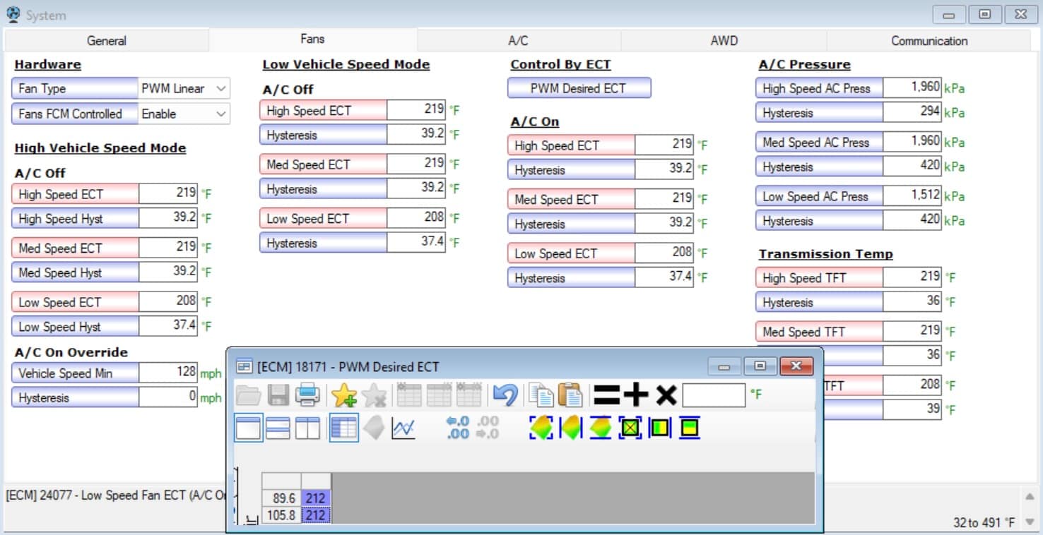The width and height of the screenshot is (1043, 535).
Task: Toggle the vertical split layout view
Action: (x=307, y=428)
